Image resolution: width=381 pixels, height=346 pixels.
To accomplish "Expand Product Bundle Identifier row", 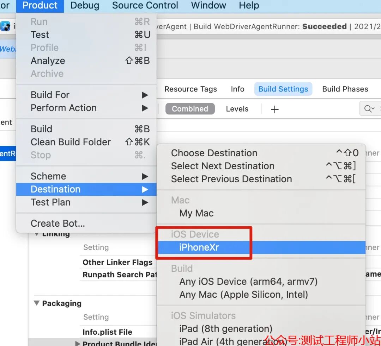I will [78, 343].
